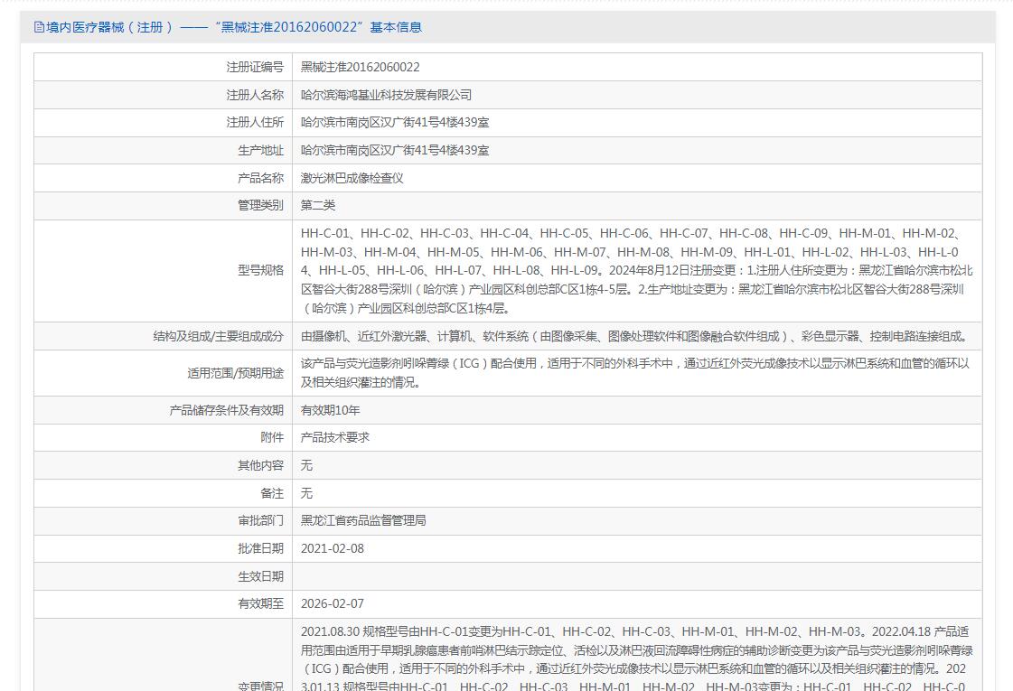Click the 第二类 management category value
This screenshot has width=1013, height=691.
[x=317, y=205]
